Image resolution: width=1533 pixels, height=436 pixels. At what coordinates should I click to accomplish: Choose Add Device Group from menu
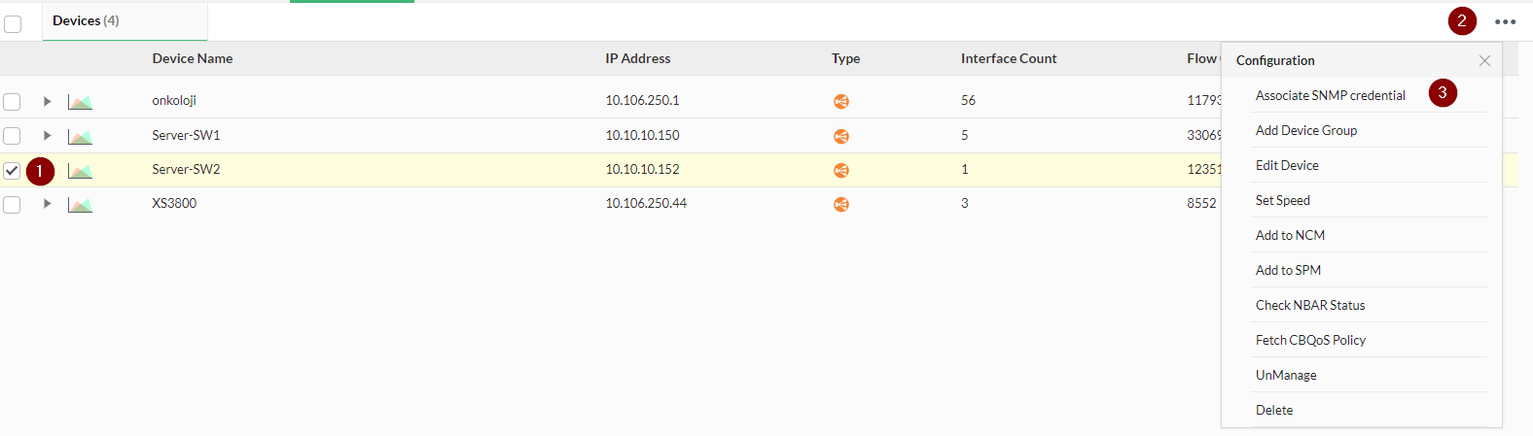point(1305,130)
